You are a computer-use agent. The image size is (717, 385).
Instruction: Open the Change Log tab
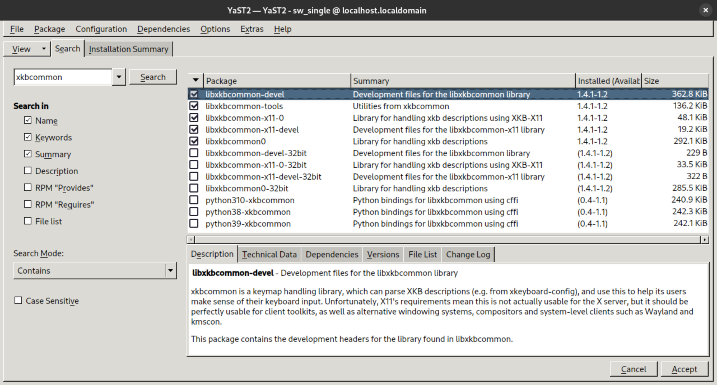click(468, 254)
